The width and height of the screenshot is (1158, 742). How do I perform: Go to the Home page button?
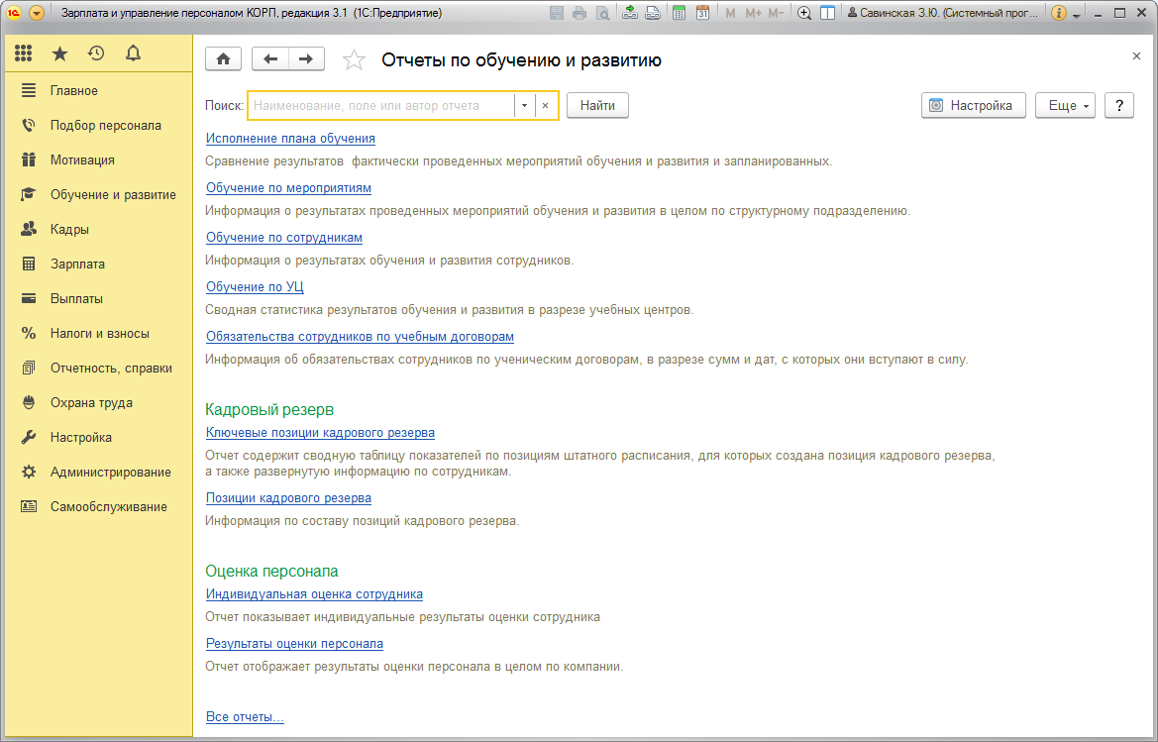[223, 59]
